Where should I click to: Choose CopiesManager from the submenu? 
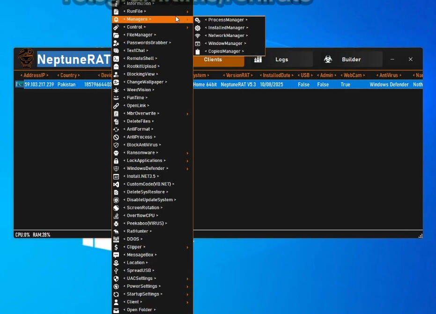click(x=229, y=51)
